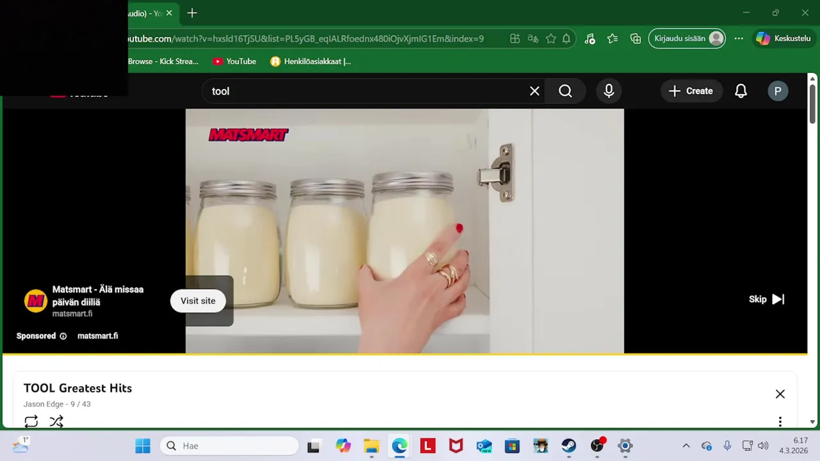The height and width of the screenshot is (461, 820).
Task: Click the ad title Matsmart - Älä missaa
Action: 98,296
